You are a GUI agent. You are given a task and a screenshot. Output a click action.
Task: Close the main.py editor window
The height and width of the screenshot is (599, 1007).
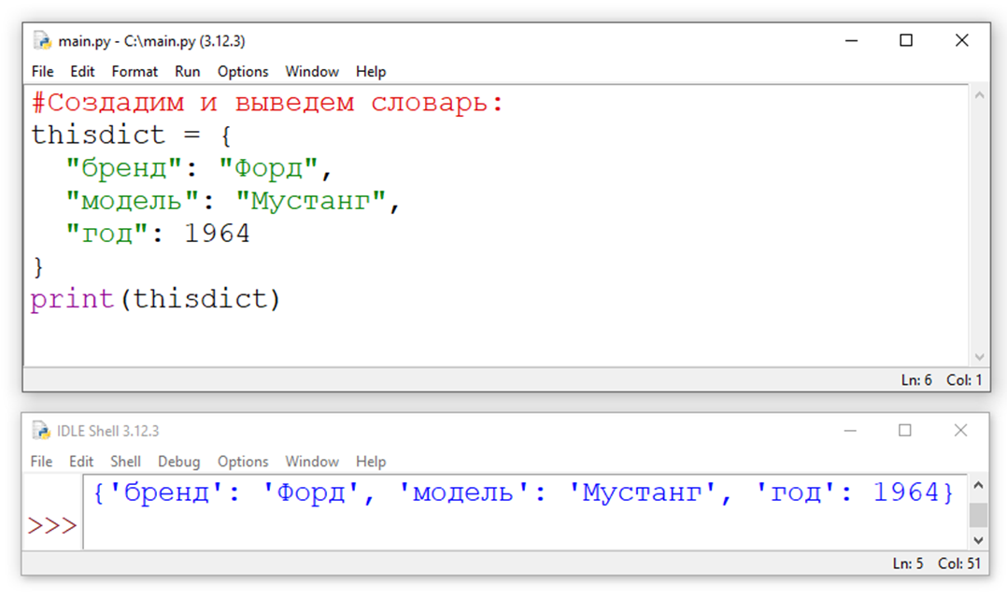pyautogui.click(x=961, y=40)
